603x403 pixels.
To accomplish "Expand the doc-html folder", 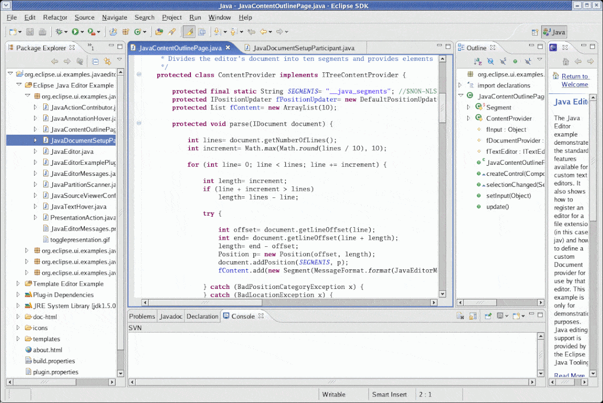I will pyautogui.click(x=19, y=317).
